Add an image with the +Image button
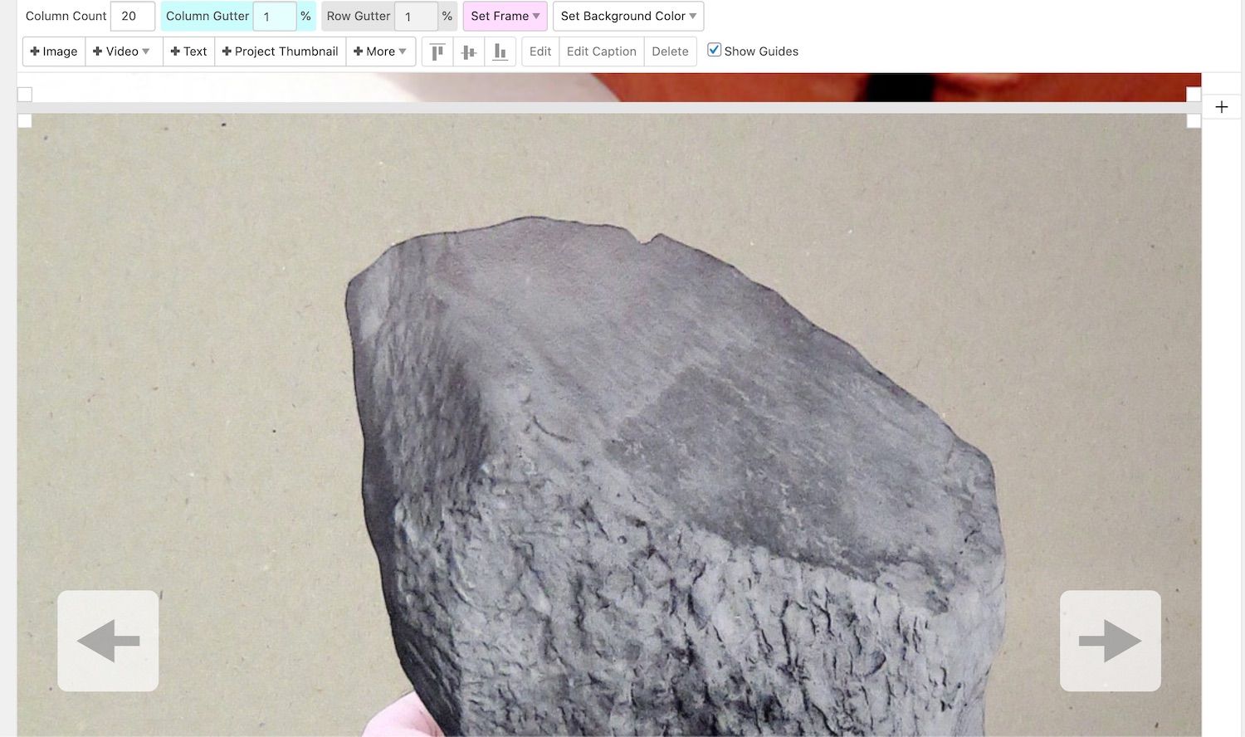This screenshot has width=1245, height=737. point(54,51)
